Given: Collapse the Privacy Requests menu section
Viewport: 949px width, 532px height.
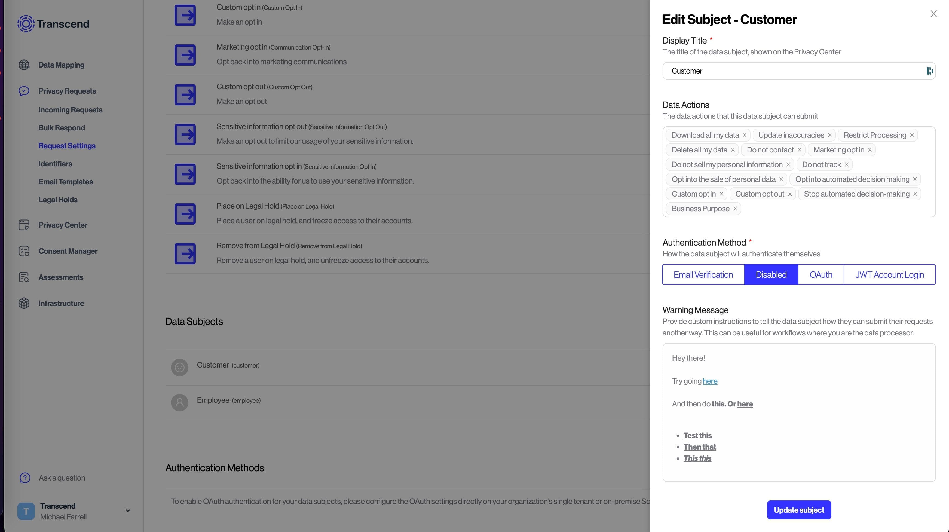Looking at the screenshot, I should click(x=67, y=91).
